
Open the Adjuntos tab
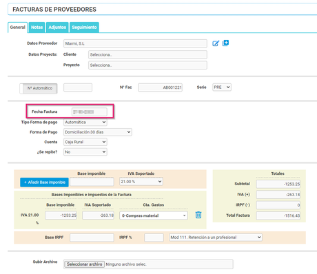(x=57, y=28)
